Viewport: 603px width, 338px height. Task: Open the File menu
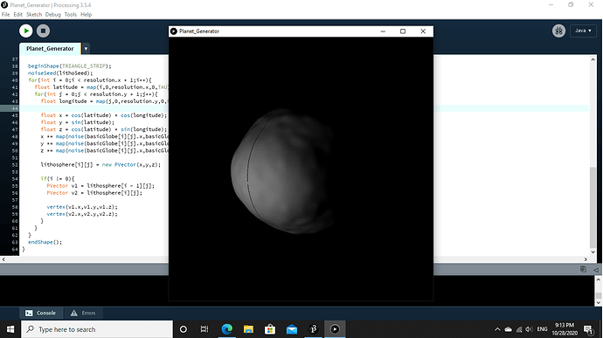point(6,15)
